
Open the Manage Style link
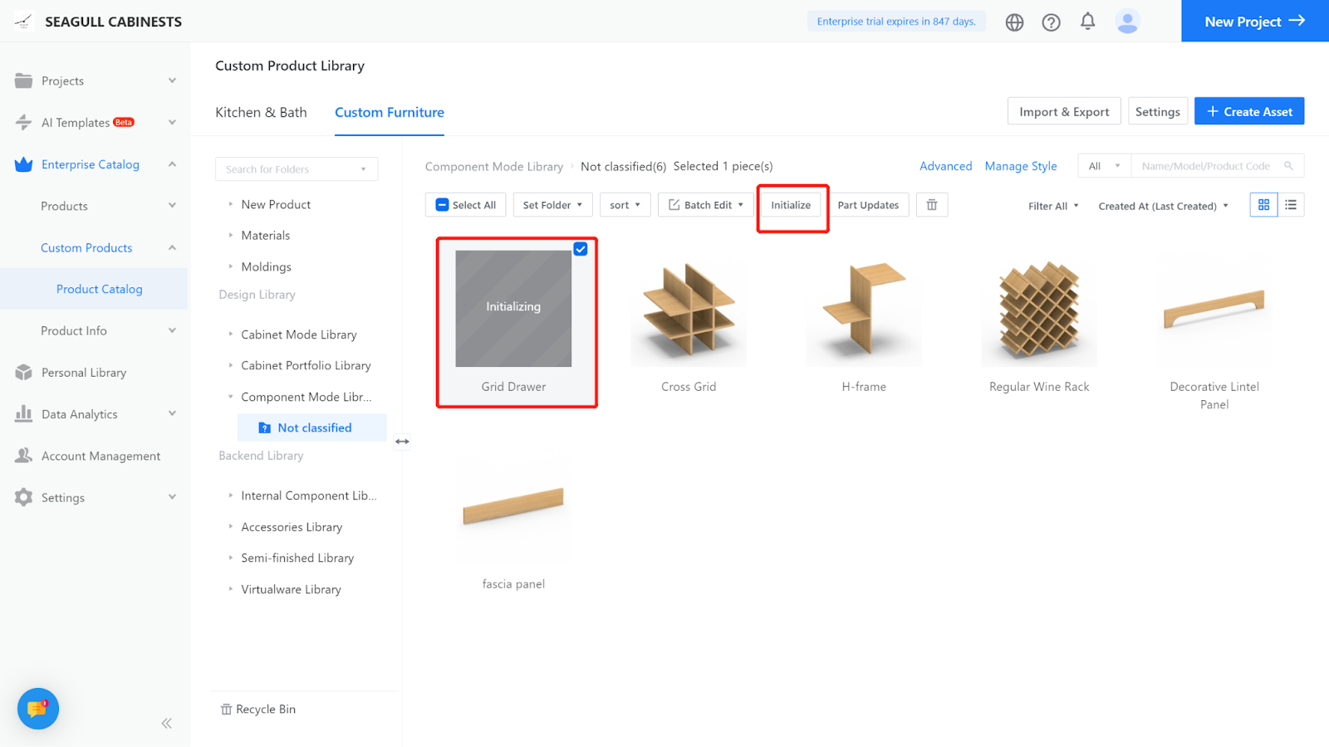point(1021,166)
